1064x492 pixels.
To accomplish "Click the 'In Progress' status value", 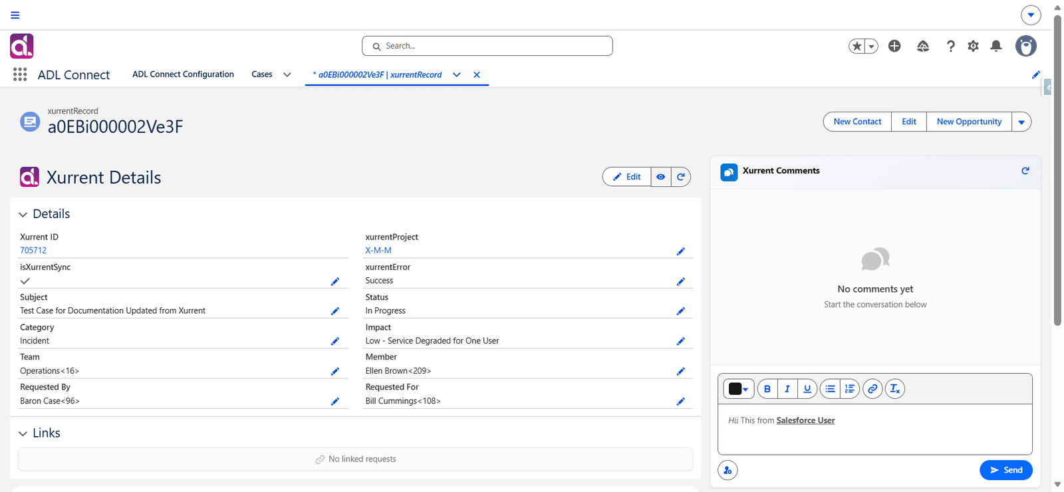I will pos(385,310).
